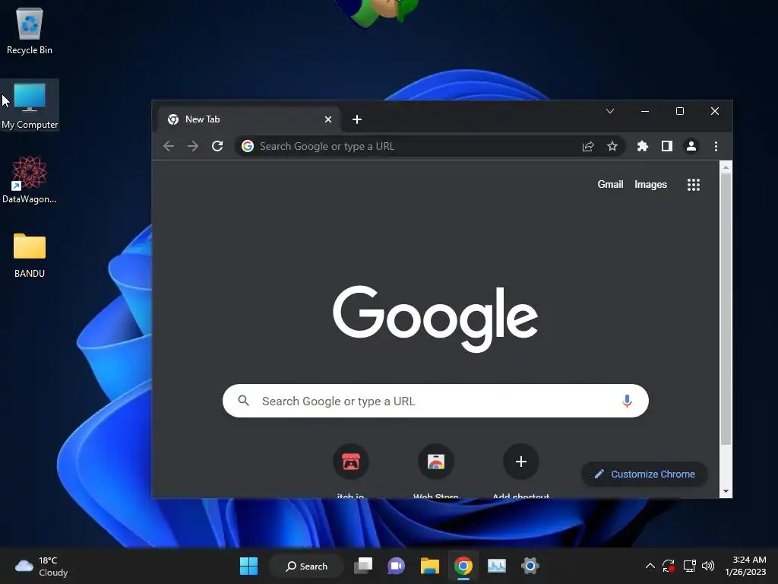The image size is (778, 584).
Task: Open File Explorer from the taskbar
Action: click(x=430, y=566)
